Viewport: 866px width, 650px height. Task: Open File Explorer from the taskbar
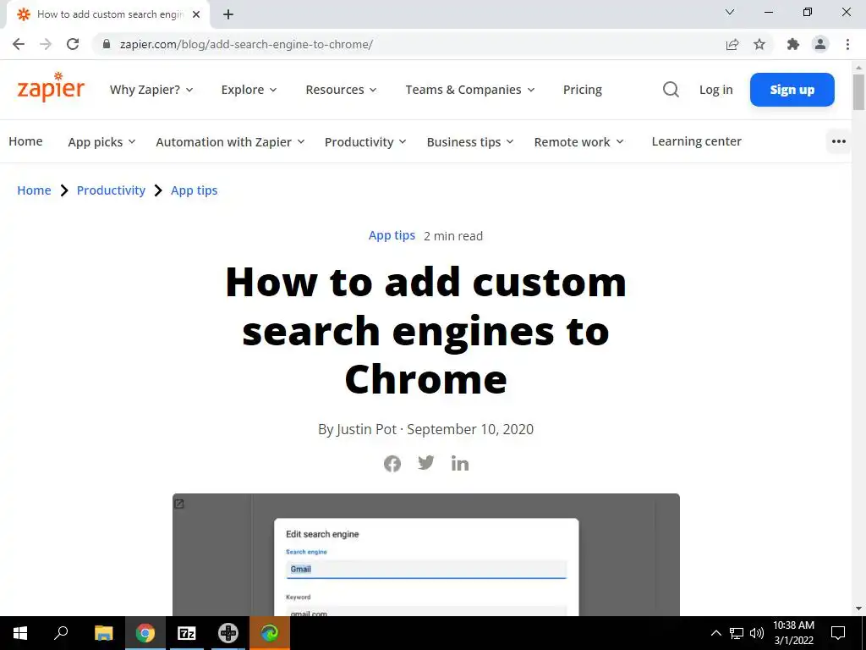pos(103,633)
